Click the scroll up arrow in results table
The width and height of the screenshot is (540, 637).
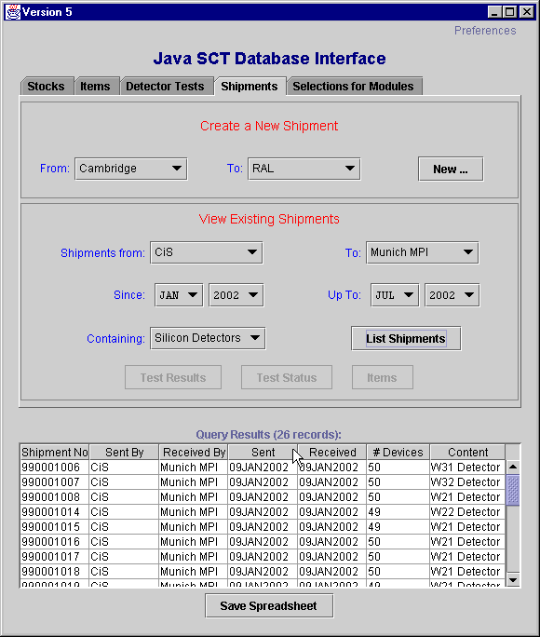(x=513, y=467)
